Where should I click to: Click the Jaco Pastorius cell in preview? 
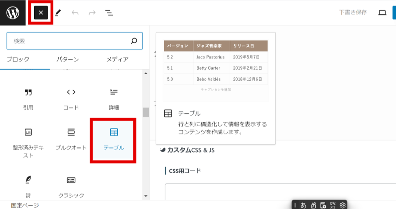pos(211,57)
